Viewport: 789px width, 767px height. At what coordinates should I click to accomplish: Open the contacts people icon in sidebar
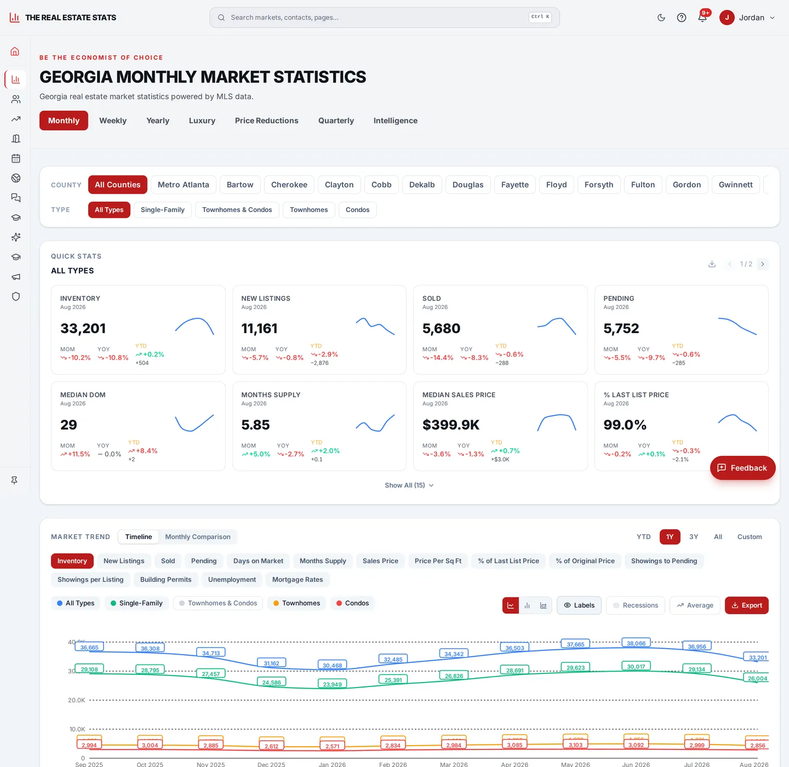[x=15, y=99]
